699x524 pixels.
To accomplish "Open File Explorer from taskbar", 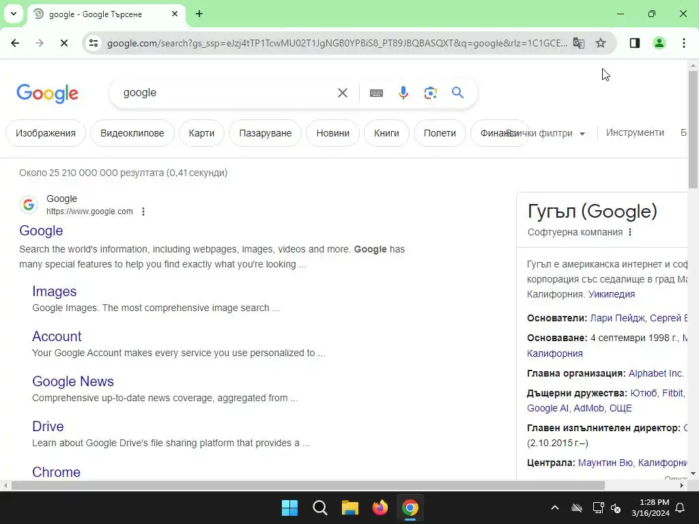I will 350,508.
